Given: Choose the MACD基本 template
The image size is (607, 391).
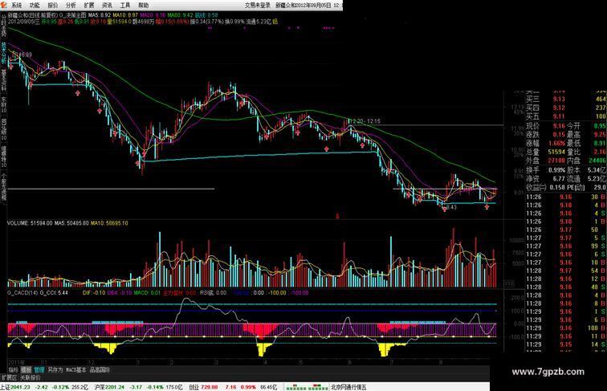Looking at the screenshot, I should pos(75,370).
